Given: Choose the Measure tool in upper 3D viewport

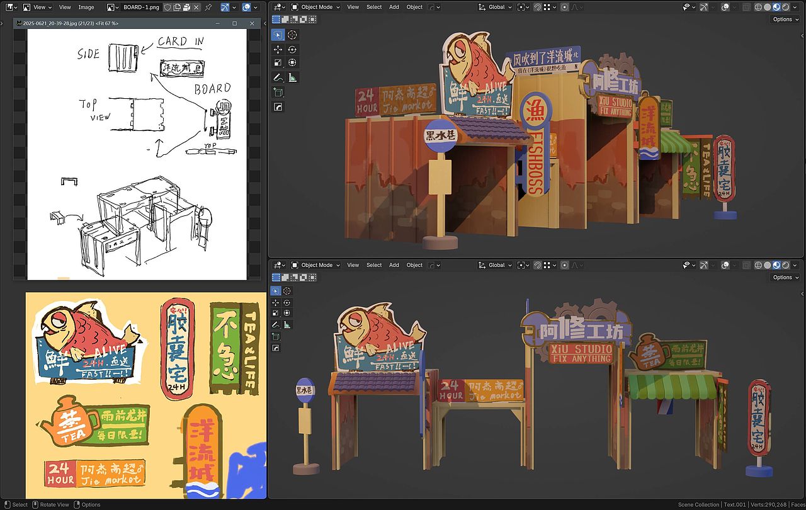Looking at the screenshot, I should (292, 77).
